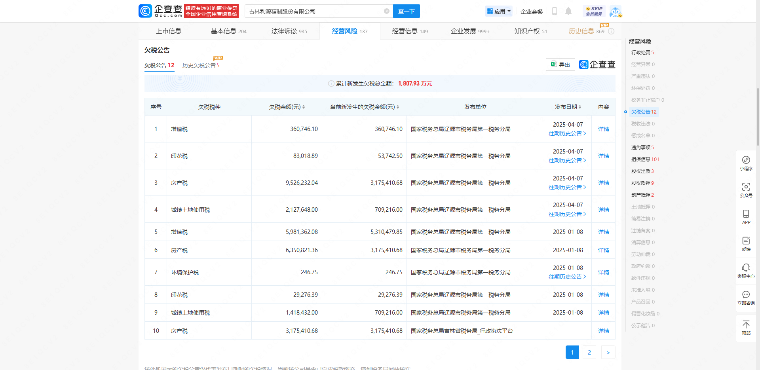The image size is (760, 370).
Task: Jump to 担保信息 101 in sidebar
Action: [x=645, y=159]
